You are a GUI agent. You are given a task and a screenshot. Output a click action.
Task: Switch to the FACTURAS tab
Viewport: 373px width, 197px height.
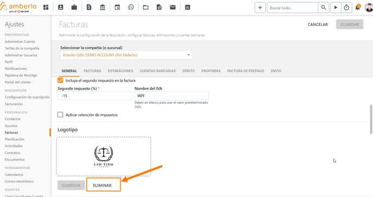(93, 71)
